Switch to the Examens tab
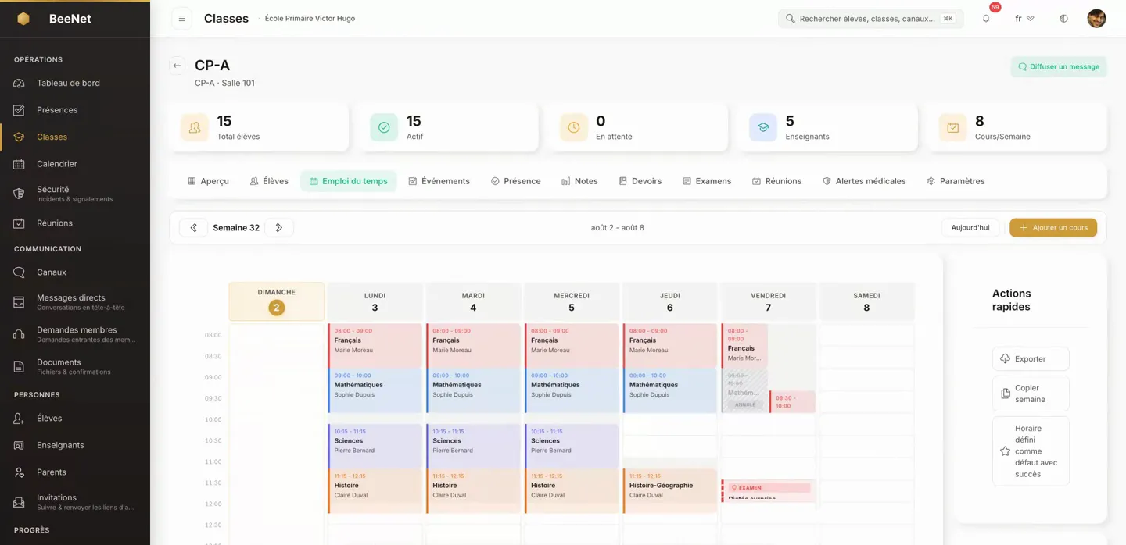This screenshot has height=545, width=1126. [x=707, y=181]
